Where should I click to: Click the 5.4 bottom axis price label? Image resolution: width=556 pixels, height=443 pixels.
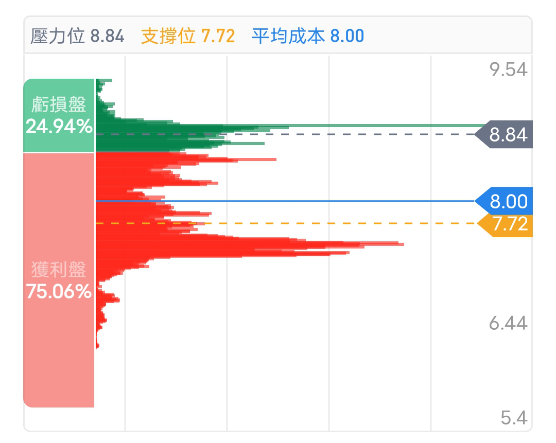(514, 418)
